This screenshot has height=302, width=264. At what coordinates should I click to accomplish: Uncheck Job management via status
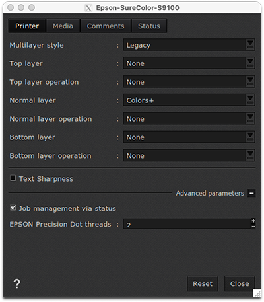coord(13,208)
